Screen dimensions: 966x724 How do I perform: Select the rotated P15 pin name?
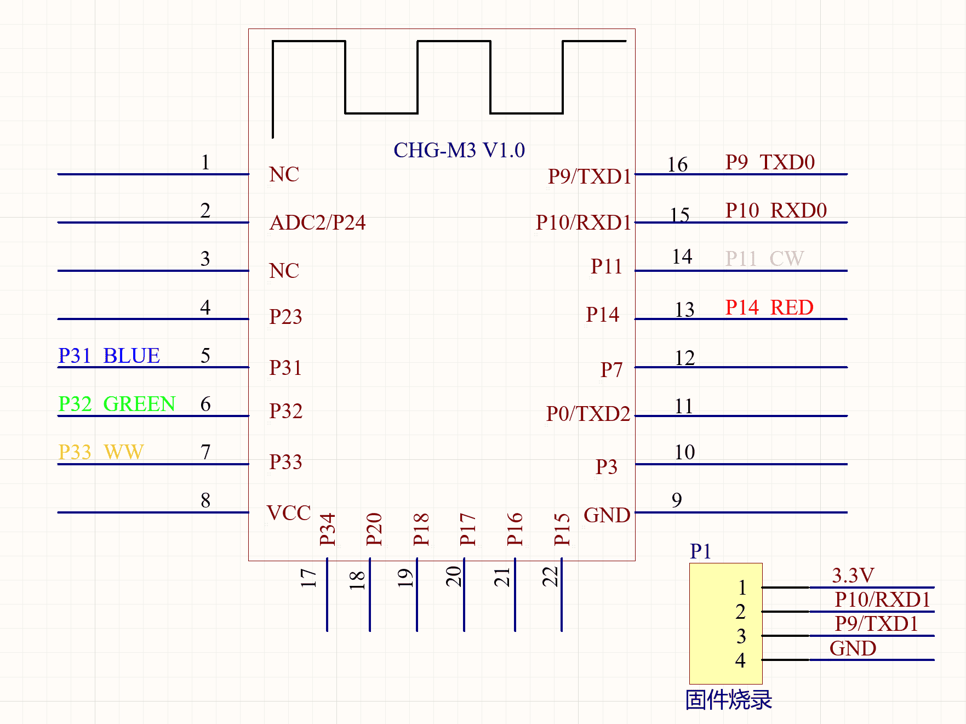pyautogui.click(x=562, y=529)
